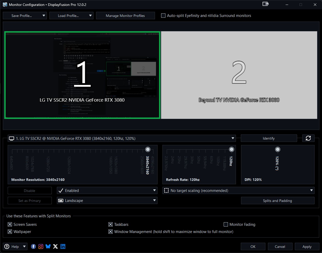
Task: Click the Cancel button
Action: click(x=280, y=247)
